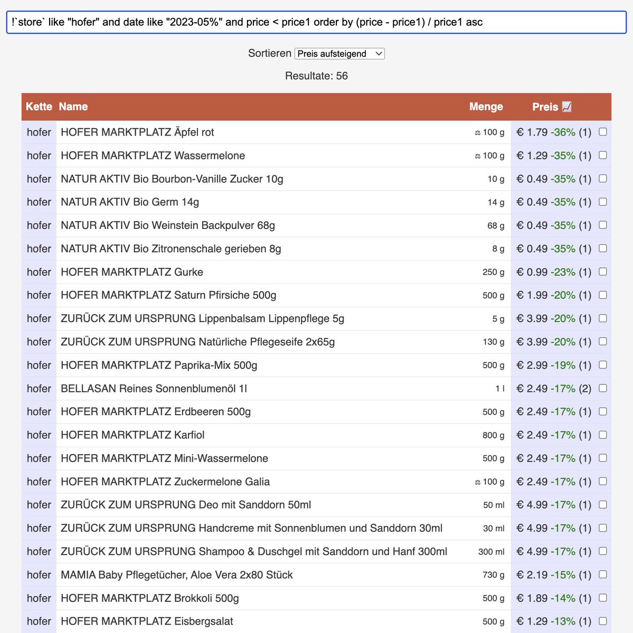Expand price history € 2.19 -15% Pflegetücher
Screen dimensions: 633x633
point(554,574)
